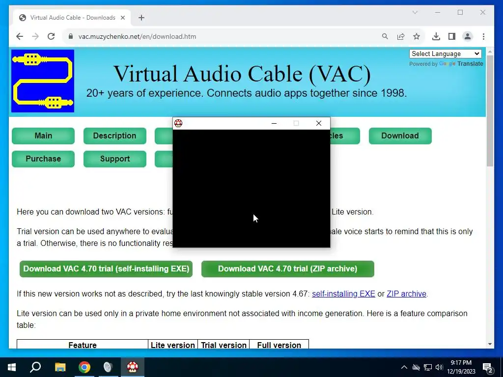This screenshot has width=503, height=377.
Task: Open the Download navigation button
Action: point(400,136)
